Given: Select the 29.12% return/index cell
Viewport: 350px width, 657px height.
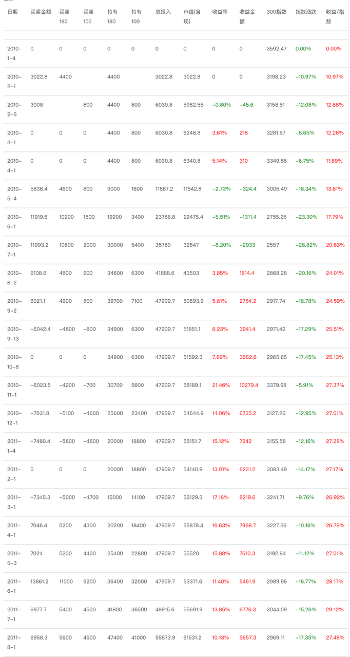Looking at the screenshot, I should pyautogui.click(x=335, y=609).
